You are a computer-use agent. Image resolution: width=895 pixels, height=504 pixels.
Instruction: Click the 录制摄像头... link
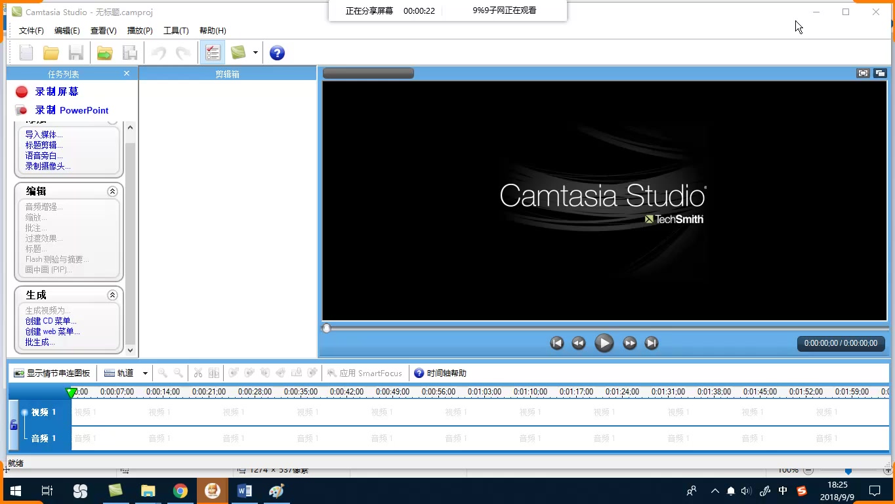click(48, 166)
